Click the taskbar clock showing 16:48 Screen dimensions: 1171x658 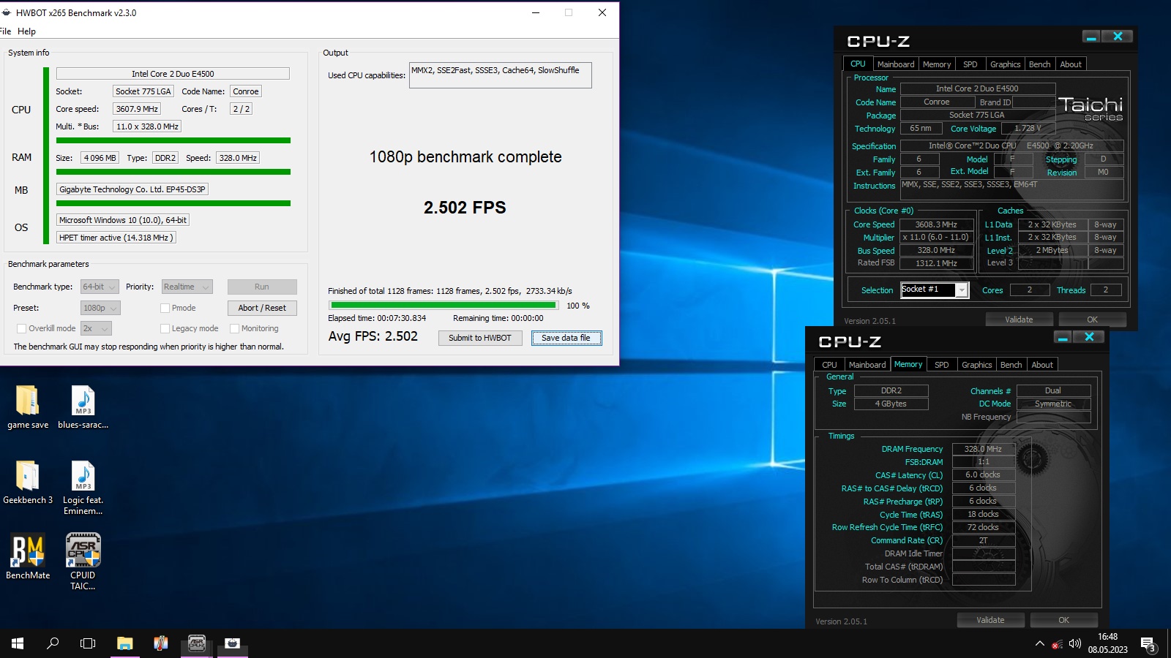click(1107, 643)
